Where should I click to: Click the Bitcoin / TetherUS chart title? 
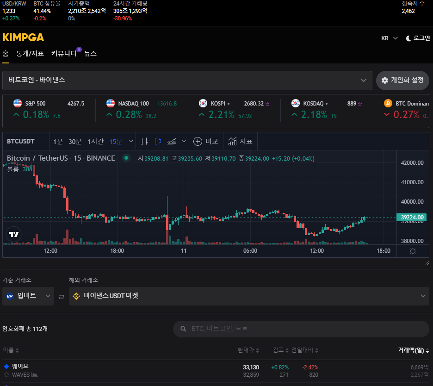61,158
